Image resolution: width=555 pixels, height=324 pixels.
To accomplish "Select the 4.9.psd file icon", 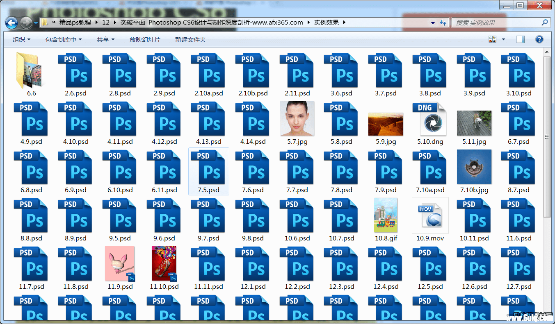I will pyautogui.click(x=30, y=119).
